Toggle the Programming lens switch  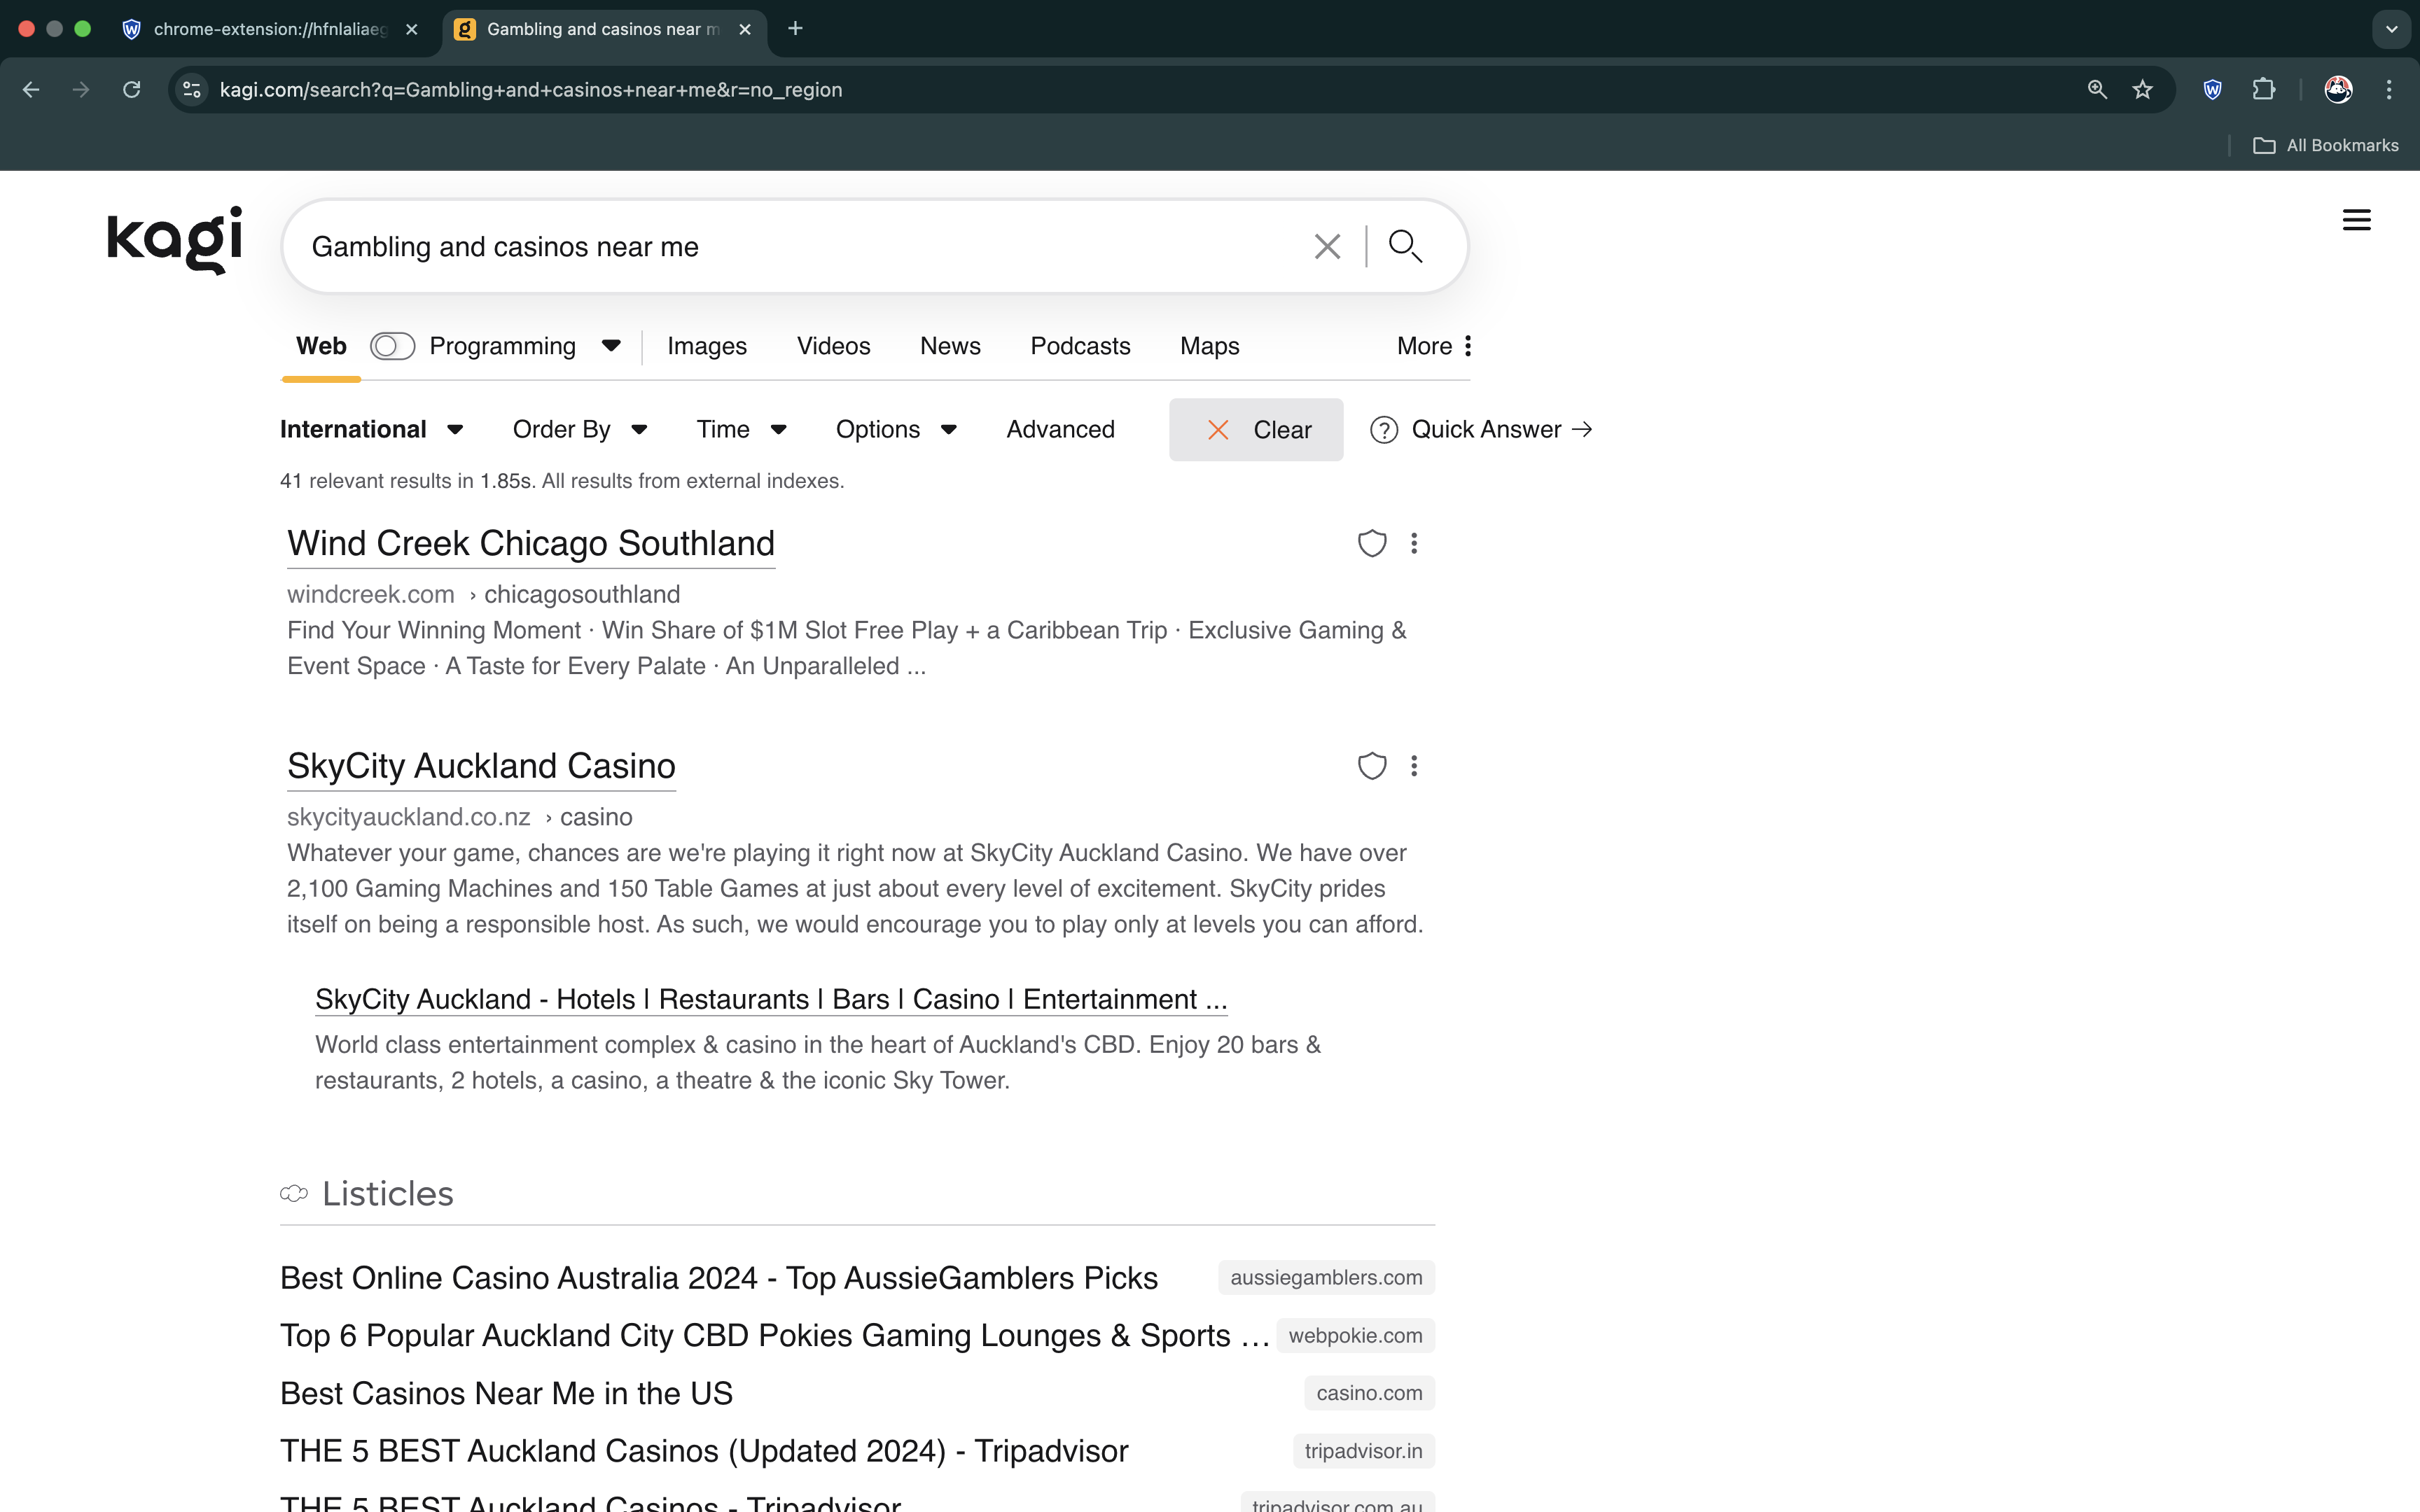[392, 346]
